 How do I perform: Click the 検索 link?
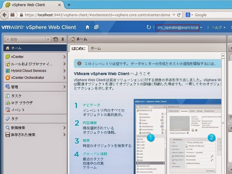coord(86,141)
